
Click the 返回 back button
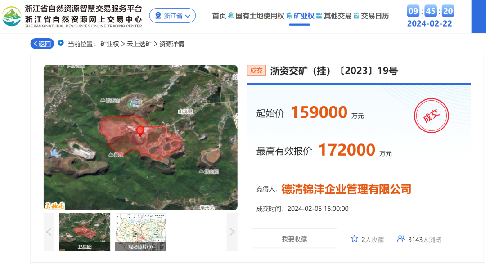(x=42, y=44)
